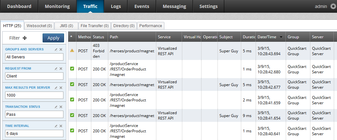Click the 403 Forbidden status cell

pyautogui.click(x=100, y=51)
